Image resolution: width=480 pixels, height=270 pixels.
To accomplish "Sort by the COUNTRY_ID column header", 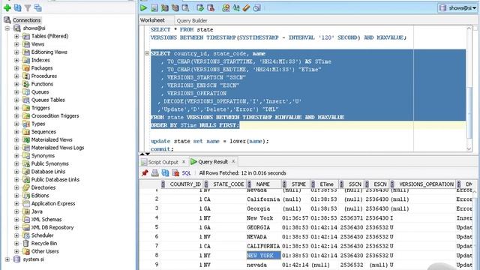I will (x=182, y=184).
